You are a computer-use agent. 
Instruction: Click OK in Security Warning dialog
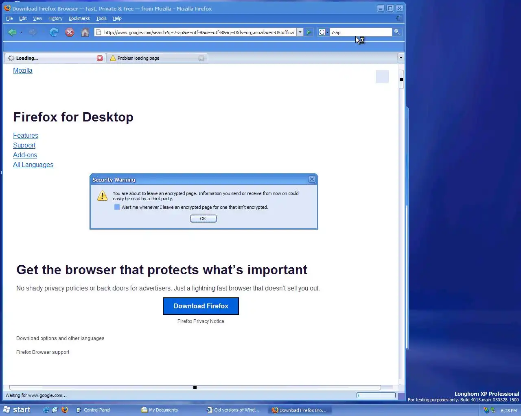pyautogui.click(x=203, y=219)
